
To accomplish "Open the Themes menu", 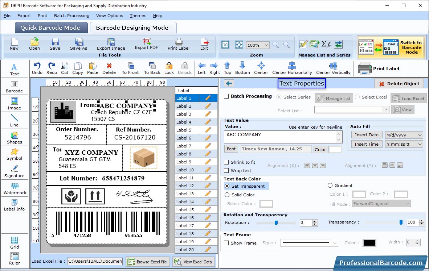I will [138, 16].
